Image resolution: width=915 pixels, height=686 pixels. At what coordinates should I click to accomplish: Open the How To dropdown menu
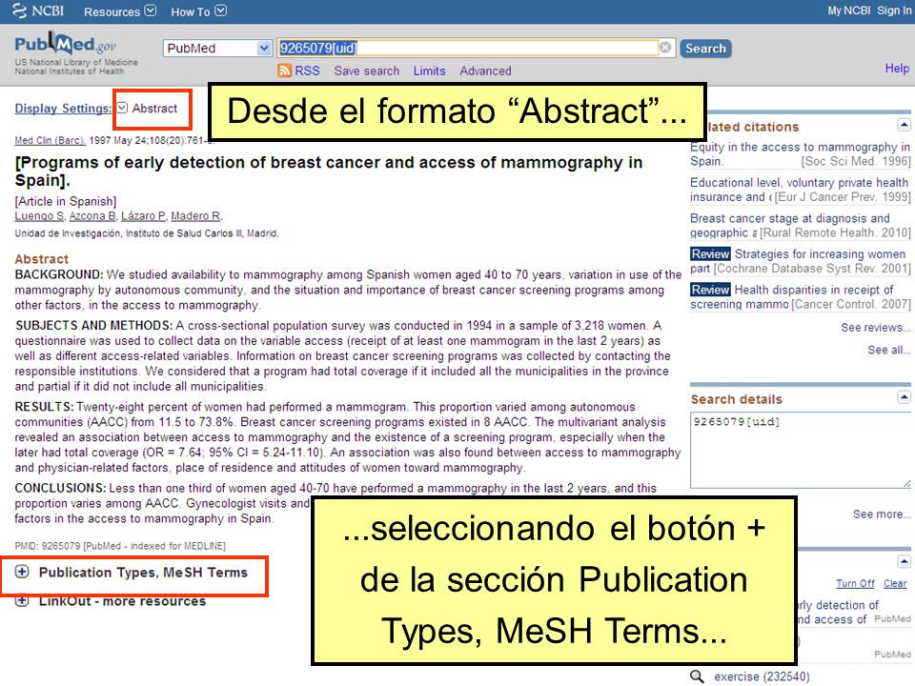(x=198, y=11)
